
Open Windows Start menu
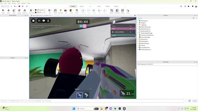point(74,108)
